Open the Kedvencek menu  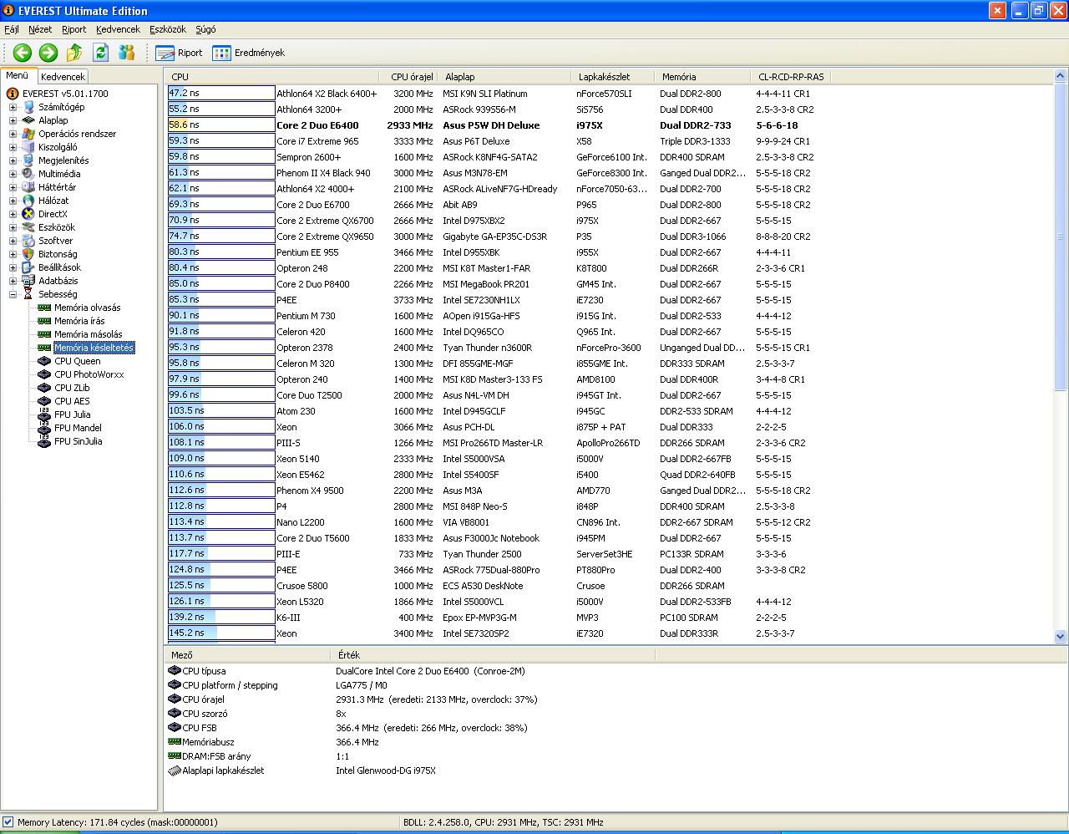(118, 29)
